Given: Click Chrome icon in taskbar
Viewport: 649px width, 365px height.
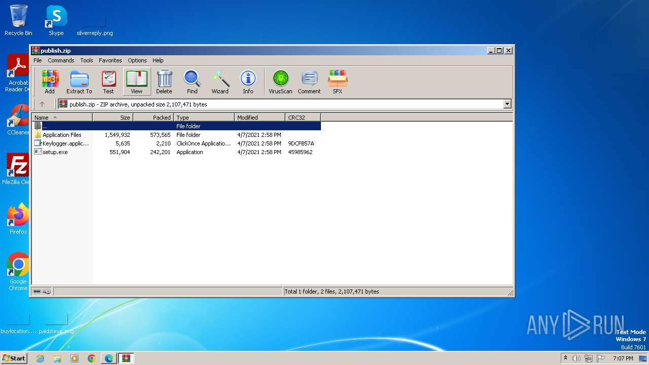Looking at the screenshot, I should [92, 358].
